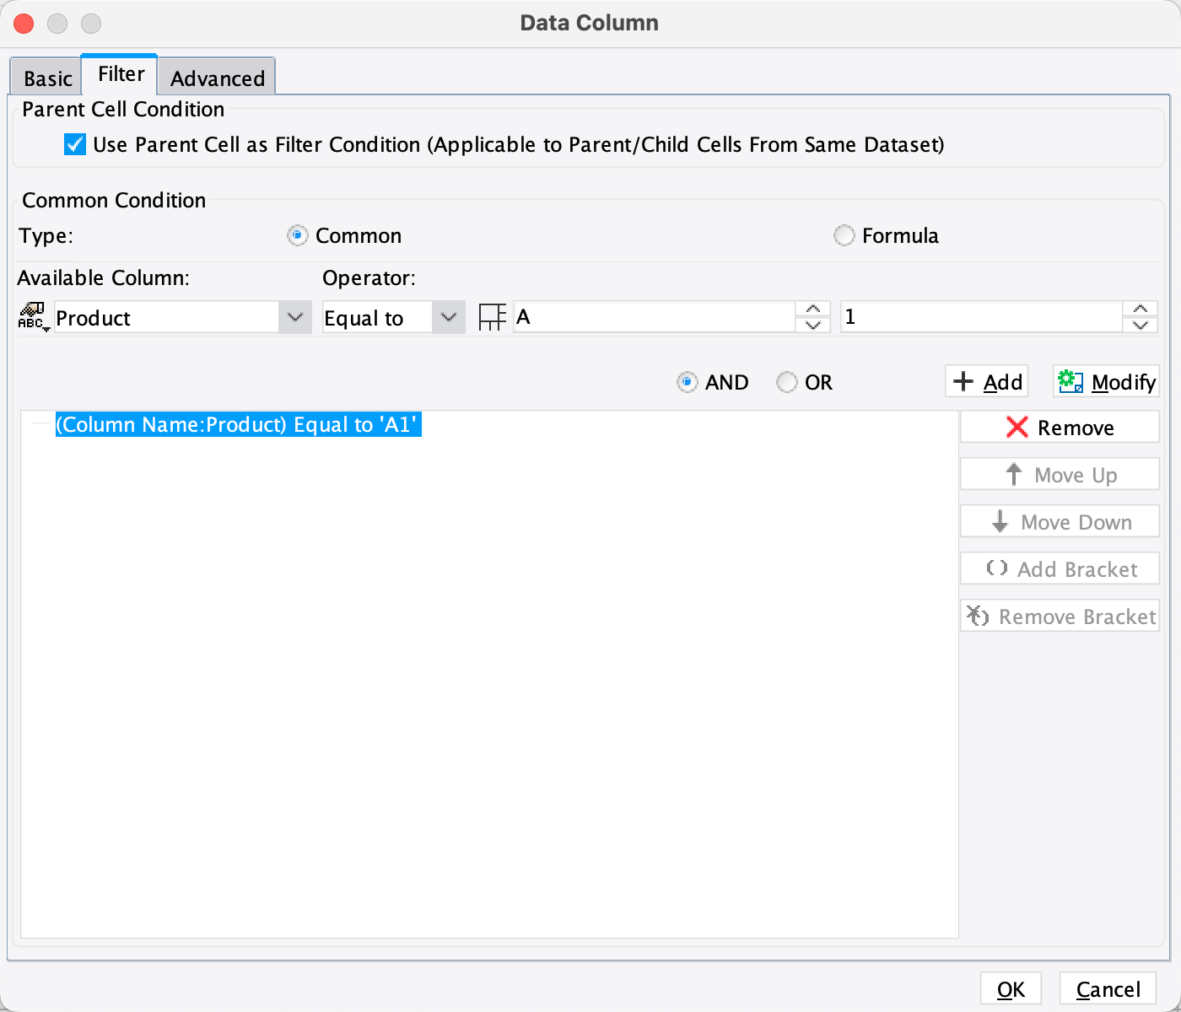Select the condition (Column Name:Product) Equal to 'A1'

coord(237,425)
